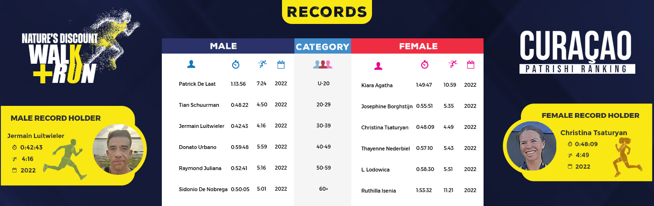Click the category group people icon
The image size is (654, 206).
323,64
